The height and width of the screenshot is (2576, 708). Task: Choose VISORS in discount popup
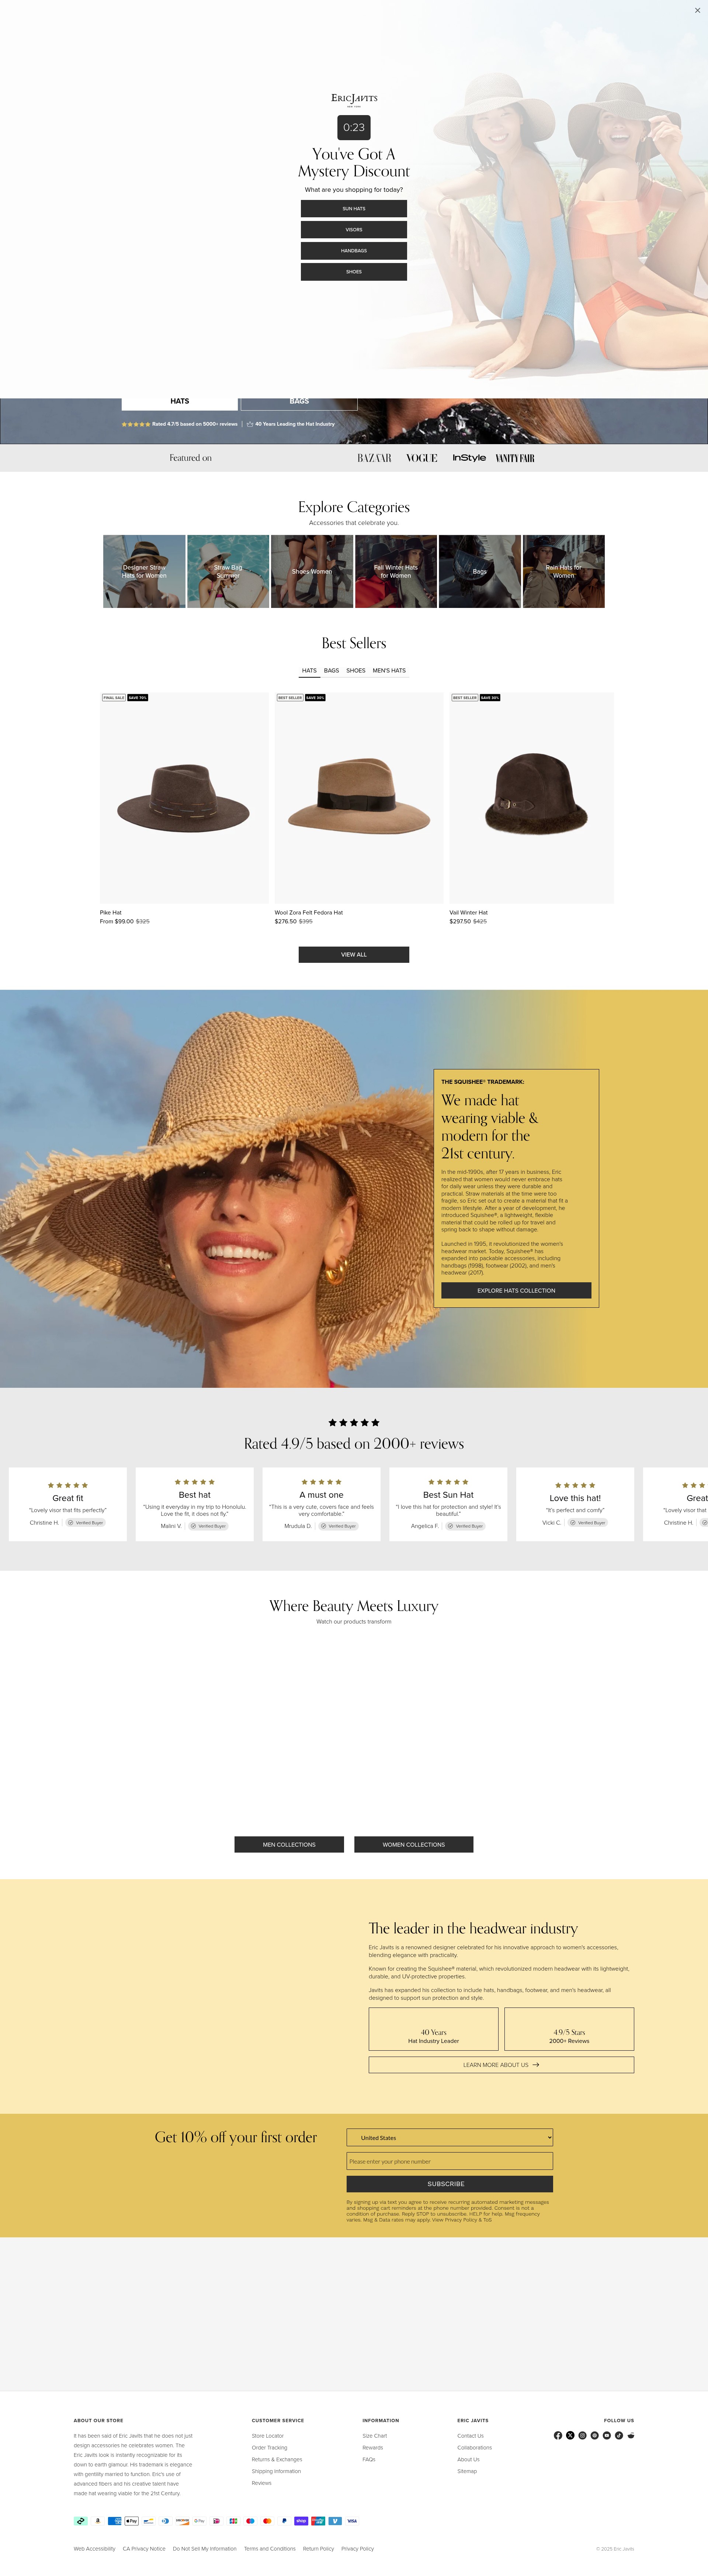click(354, 230)
